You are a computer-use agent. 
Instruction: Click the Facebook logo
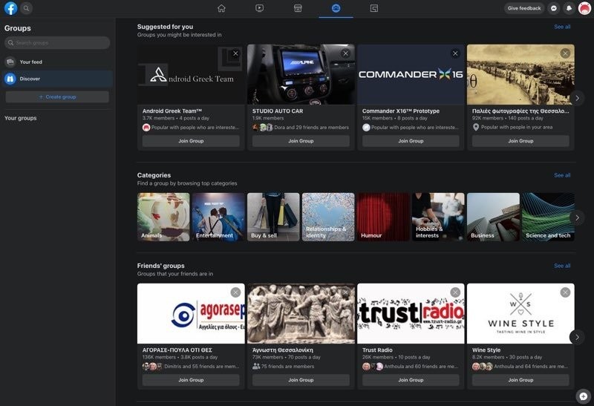pyautogui.click(x=10, y=8)
